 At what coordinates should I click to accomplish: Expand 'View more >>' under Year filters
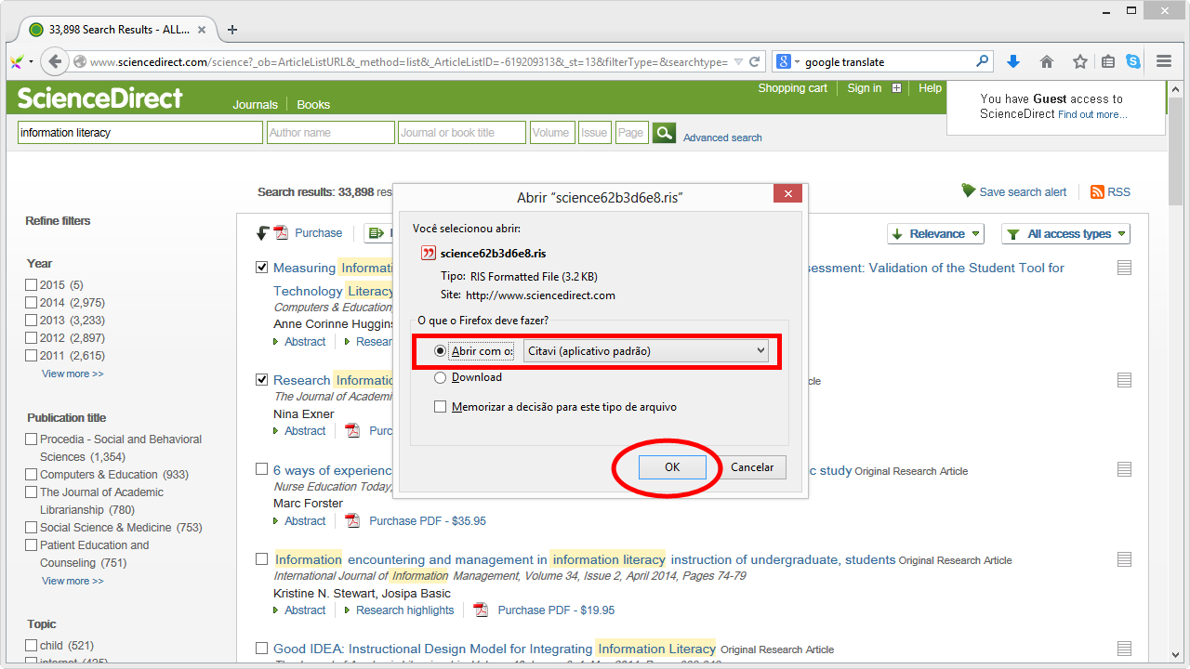coord(73,374)
